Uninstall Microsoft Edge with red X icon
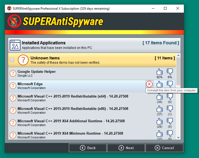Viewport: 199px width, 158px height. click(x=149, y=84)
